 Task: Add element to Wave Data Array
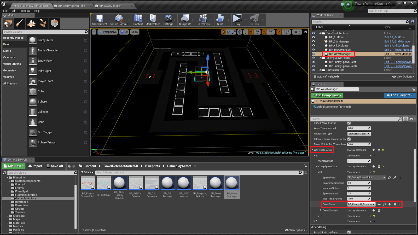tap(374, 150)
